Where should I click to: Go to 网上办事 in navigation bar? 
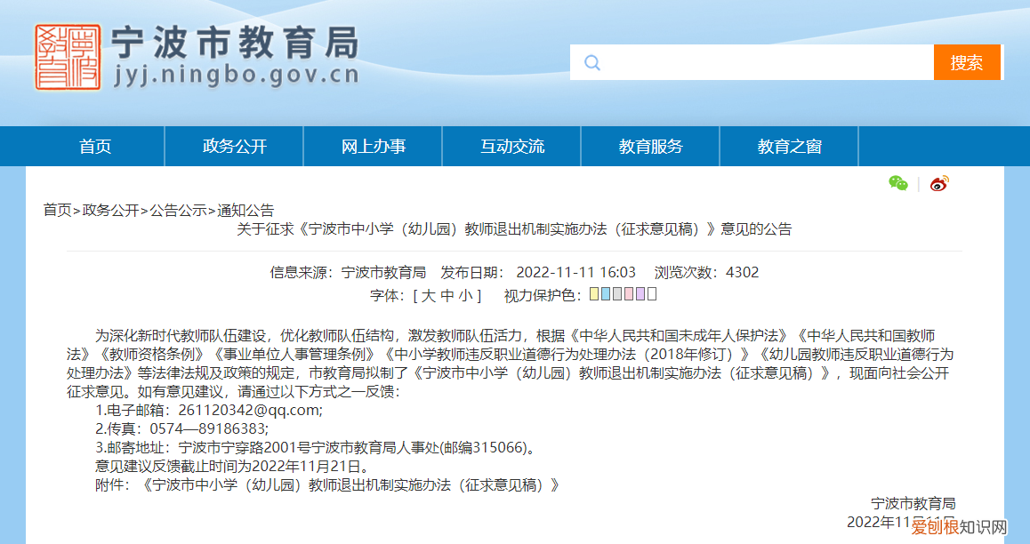pos(373,147)
